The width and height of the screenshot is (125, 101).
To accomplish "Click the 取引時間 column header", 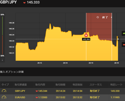I will click(x=60, y=85).
